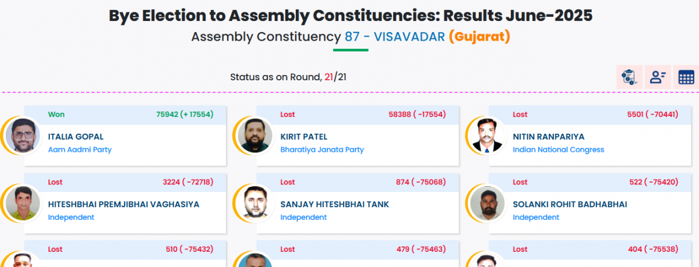This screenshot has width=699, height=267.
Task: Switch to table grid view icon
Action: point(686,77)
